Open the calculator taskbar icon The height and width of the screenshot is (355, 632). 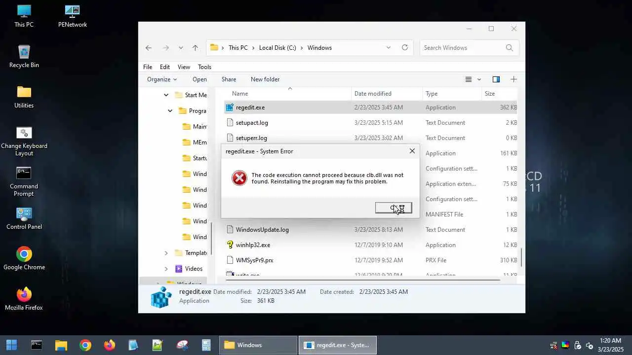[206, 345]
